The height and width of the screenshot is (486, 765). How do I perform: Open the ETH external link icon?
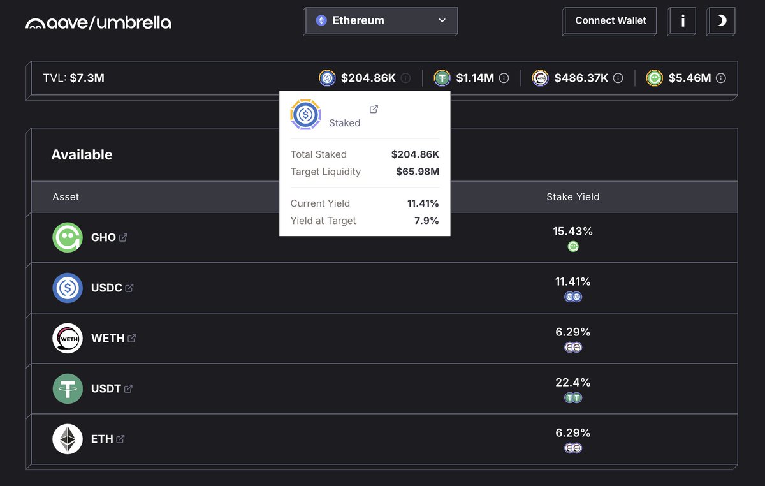(120, 439)
